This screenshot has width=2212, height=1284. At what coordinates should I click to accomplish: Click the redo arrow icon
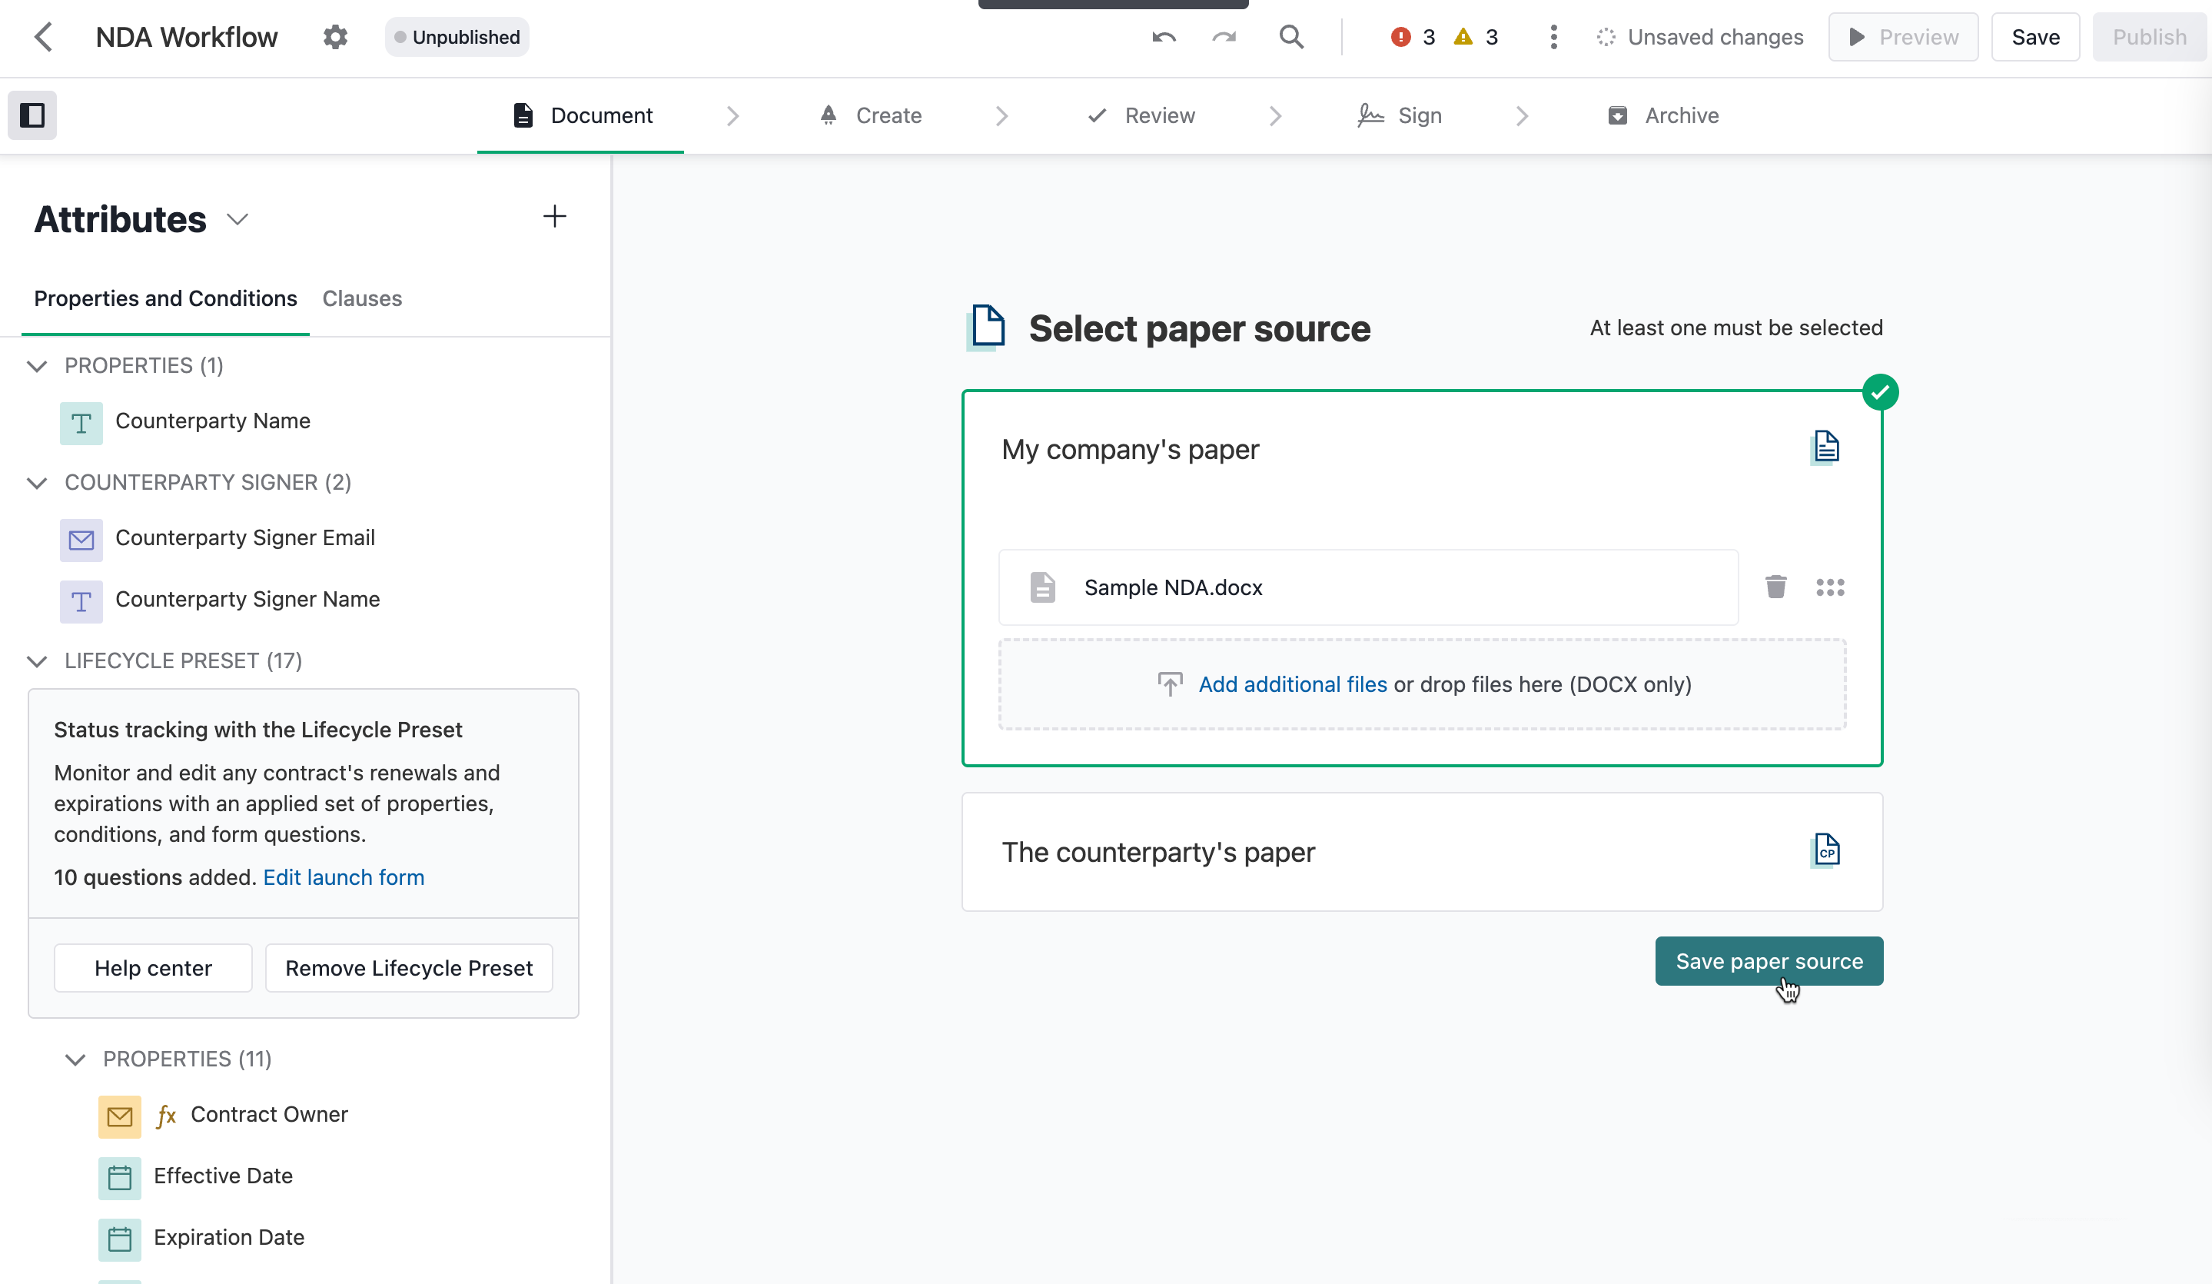1224,37
